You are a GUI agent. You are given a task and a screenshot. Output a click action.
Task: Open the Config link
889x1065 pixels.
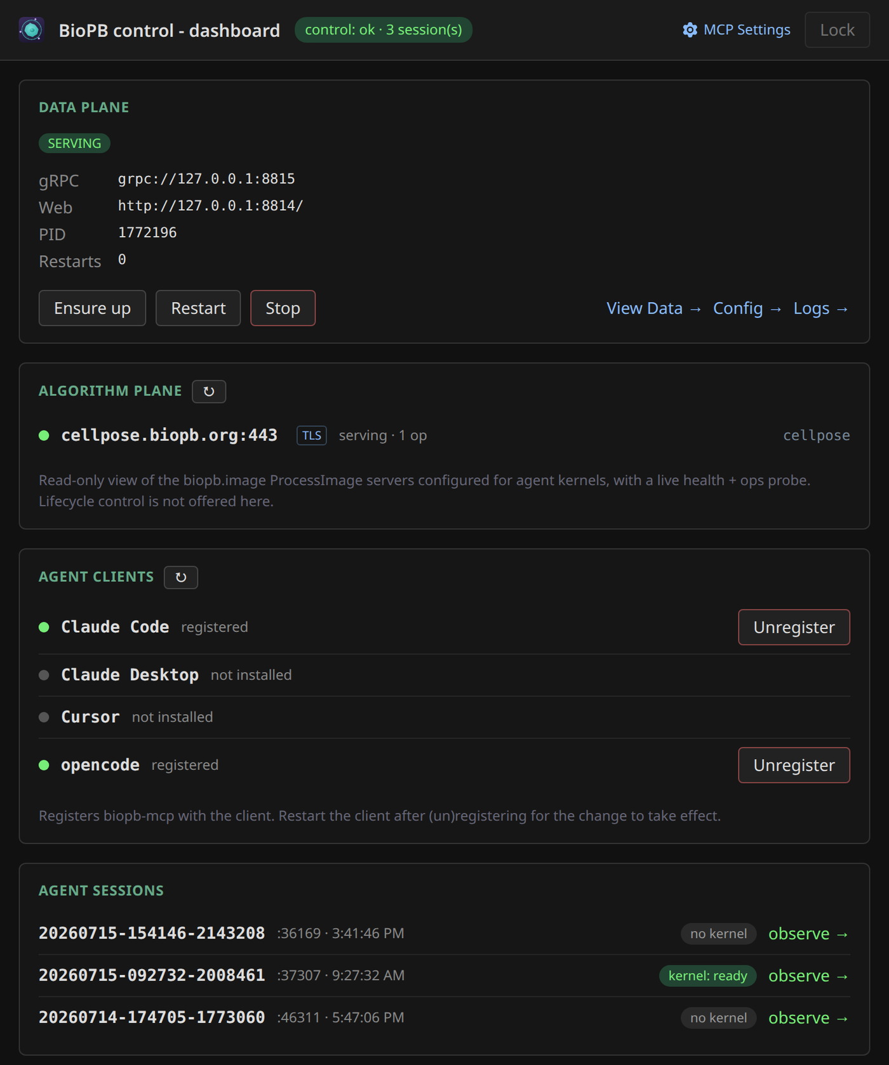point(747,308)
